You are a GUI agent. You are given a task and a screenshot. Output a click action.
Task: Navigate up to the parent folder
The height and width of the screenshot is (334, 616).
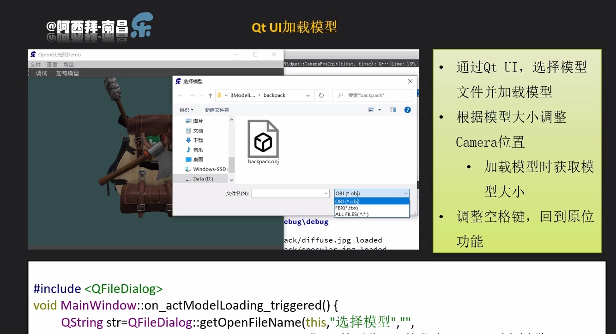[210, 95]
